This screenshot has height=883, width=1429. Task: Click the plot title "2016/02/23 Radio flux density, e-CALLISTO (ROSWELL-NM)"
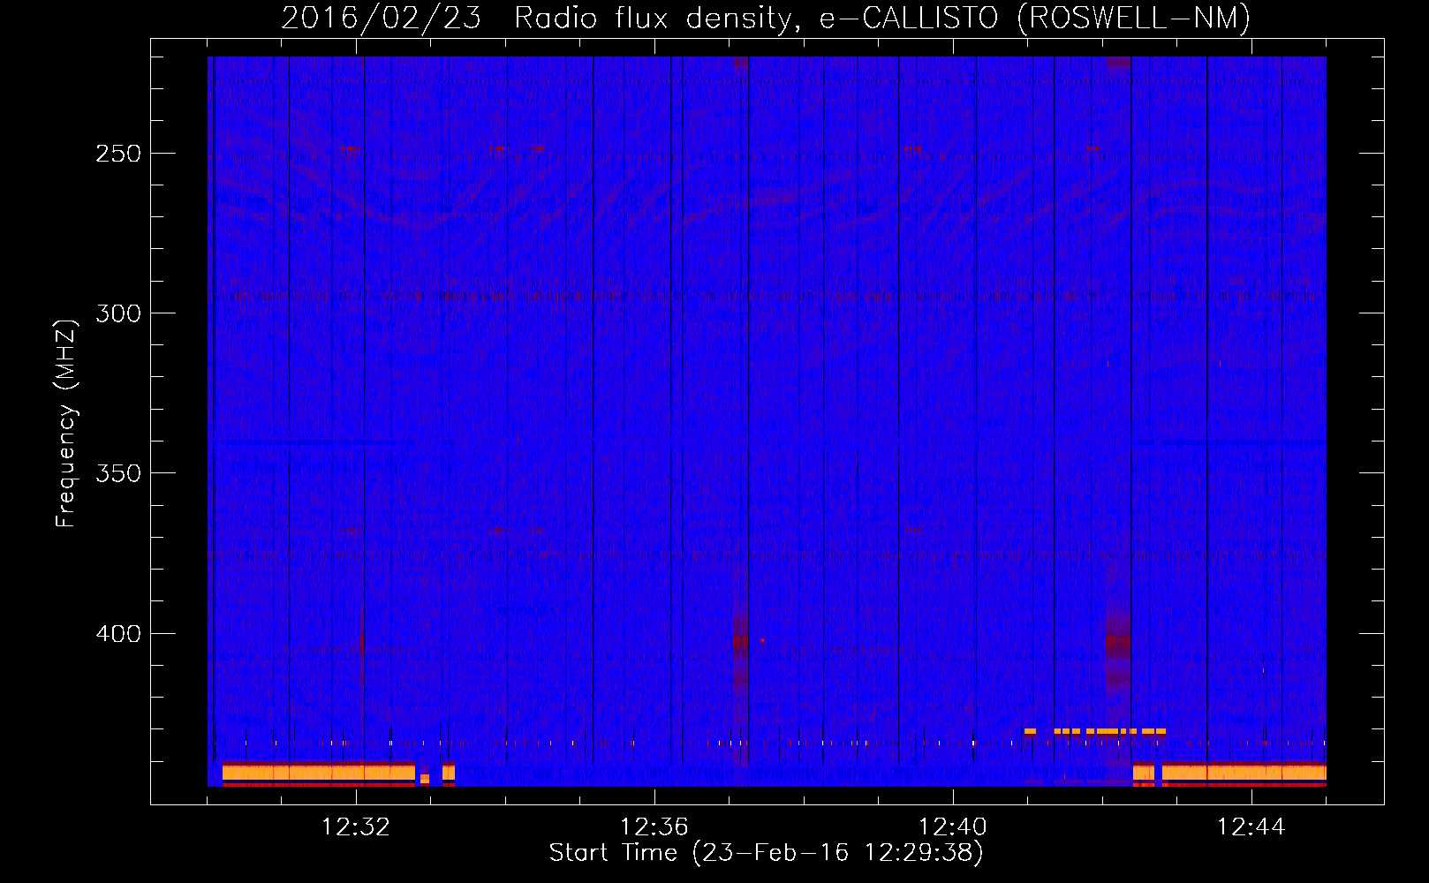coord(766,18)
